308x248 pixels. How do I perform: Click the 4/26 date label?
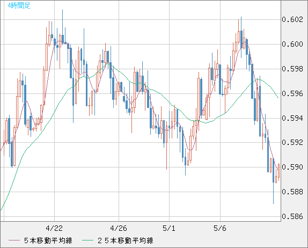click(x=119, y=228)
